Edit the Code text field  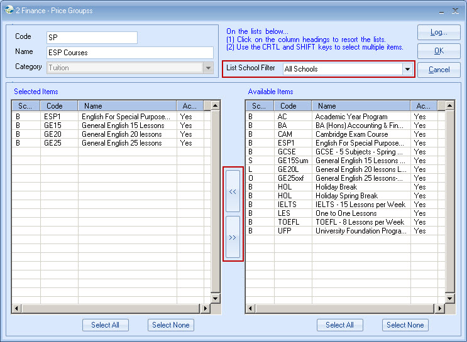tap(92, 38)
